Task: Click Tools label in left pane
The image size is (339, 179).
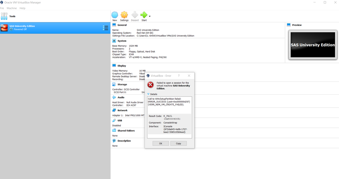Action: point(12,16)
